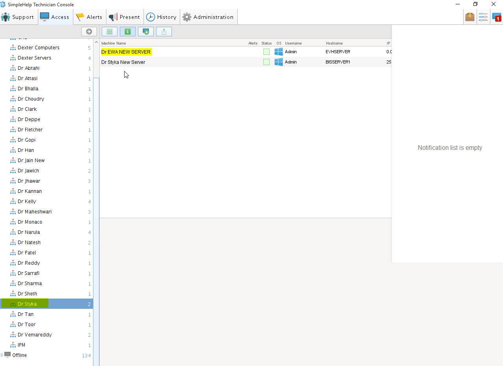Expand the Offline tree node arrow
503x366 pixels.
pyautogui.click(x=2, y=355)
